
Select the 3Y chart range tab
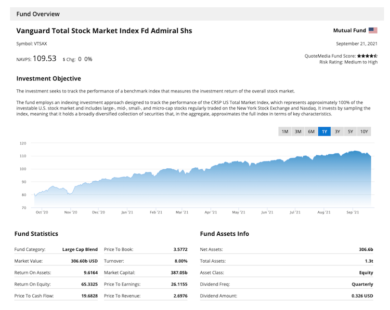337,131
